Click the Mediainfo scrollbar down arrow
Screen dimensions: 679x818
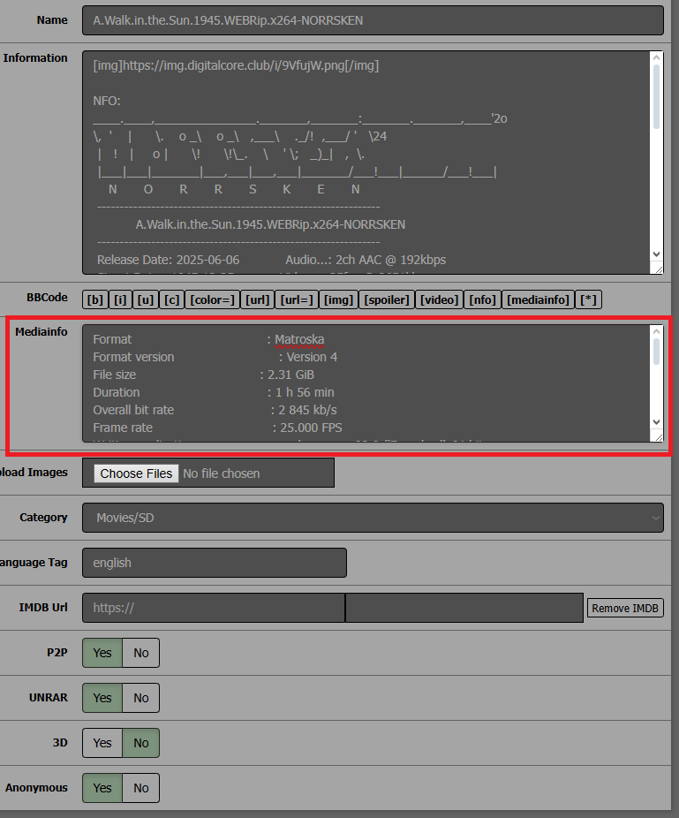656,422
